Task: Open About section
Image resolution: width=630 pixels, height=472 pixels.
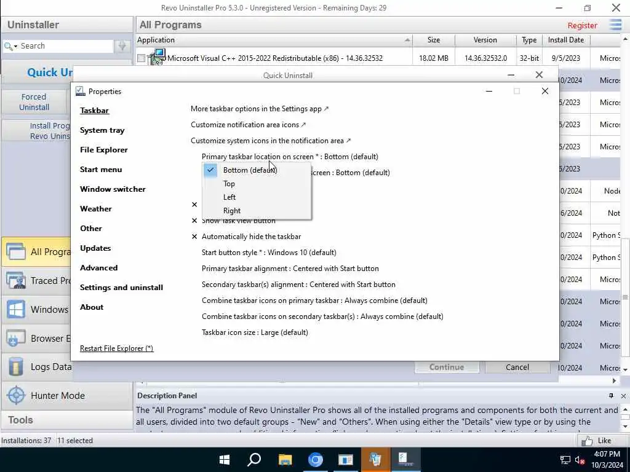Action: pyautogui.click(x=92, y=307)
